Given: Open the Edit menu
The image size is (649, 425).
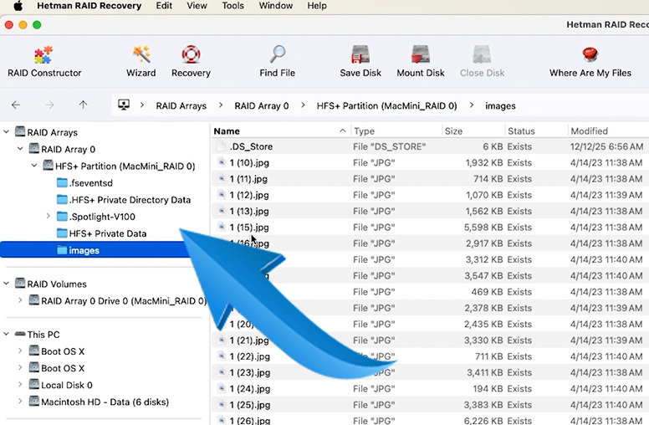Looking at the screenshot, I should (x=164, y=6).
